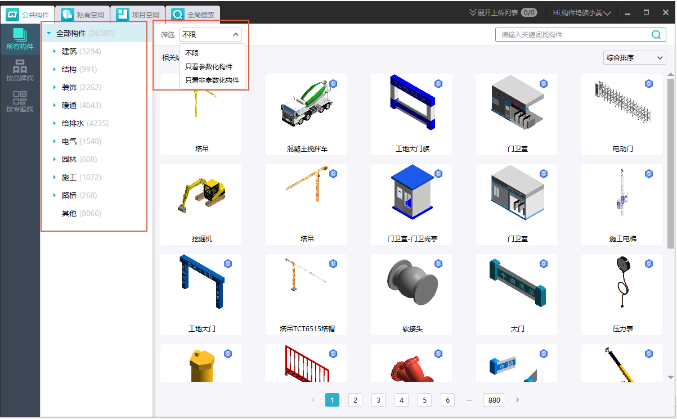Expand the 展开上传列表 upload list
677x419 pixels.
pos(494,12)
